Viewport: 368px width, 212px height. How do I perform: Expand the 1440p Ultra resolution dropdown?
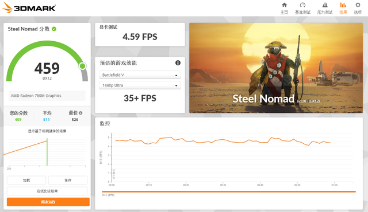point(140,85)
